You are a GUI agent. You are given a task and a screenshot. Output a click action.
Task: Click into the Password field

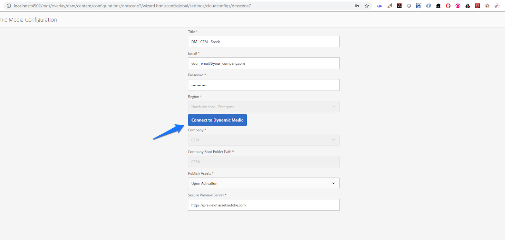tap(264, 85)
